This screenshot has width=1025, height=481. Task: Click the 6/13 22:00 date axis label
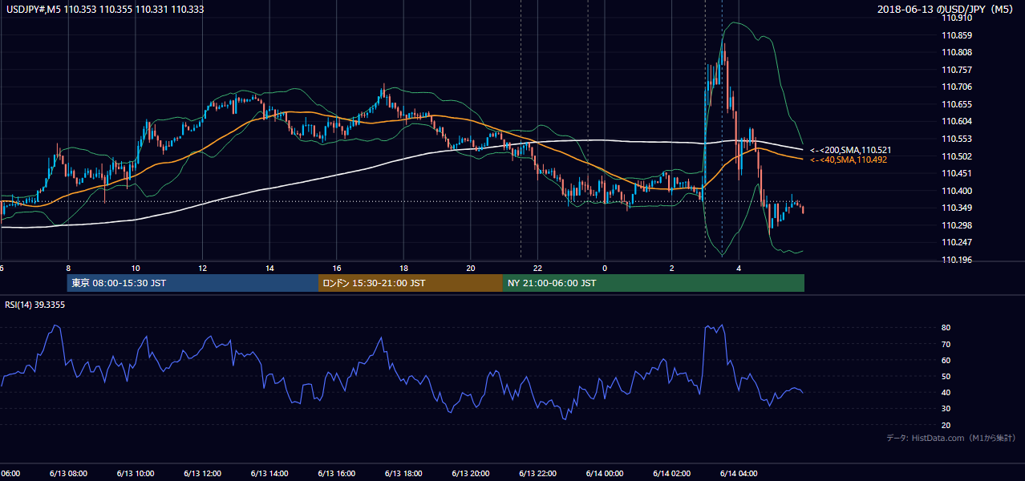click(x=538, y=474)
